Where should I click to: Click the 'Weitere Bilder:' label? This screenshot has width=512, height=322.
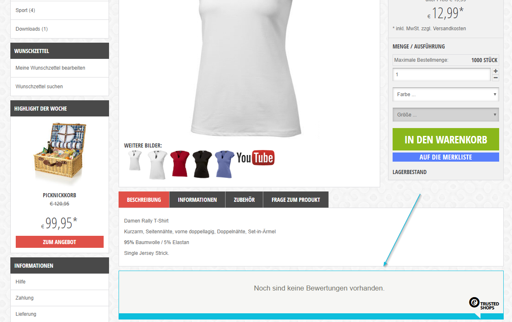tap(143, 145)
